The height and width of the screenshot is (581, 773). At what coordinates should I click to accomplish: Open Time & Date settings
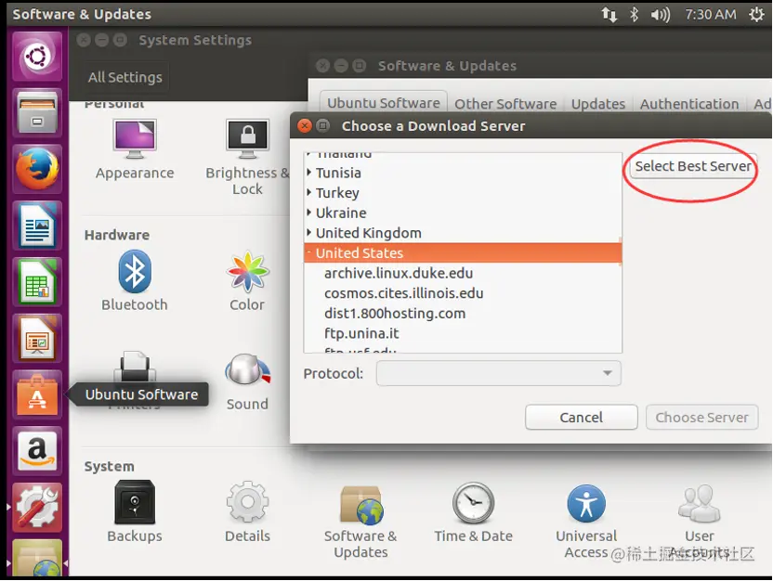pyautogui.click(x=473, y=512)
